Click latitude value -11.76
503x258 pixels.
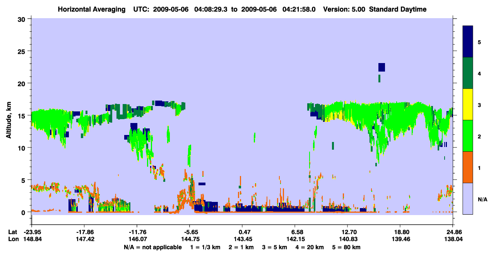coord(137,232)
